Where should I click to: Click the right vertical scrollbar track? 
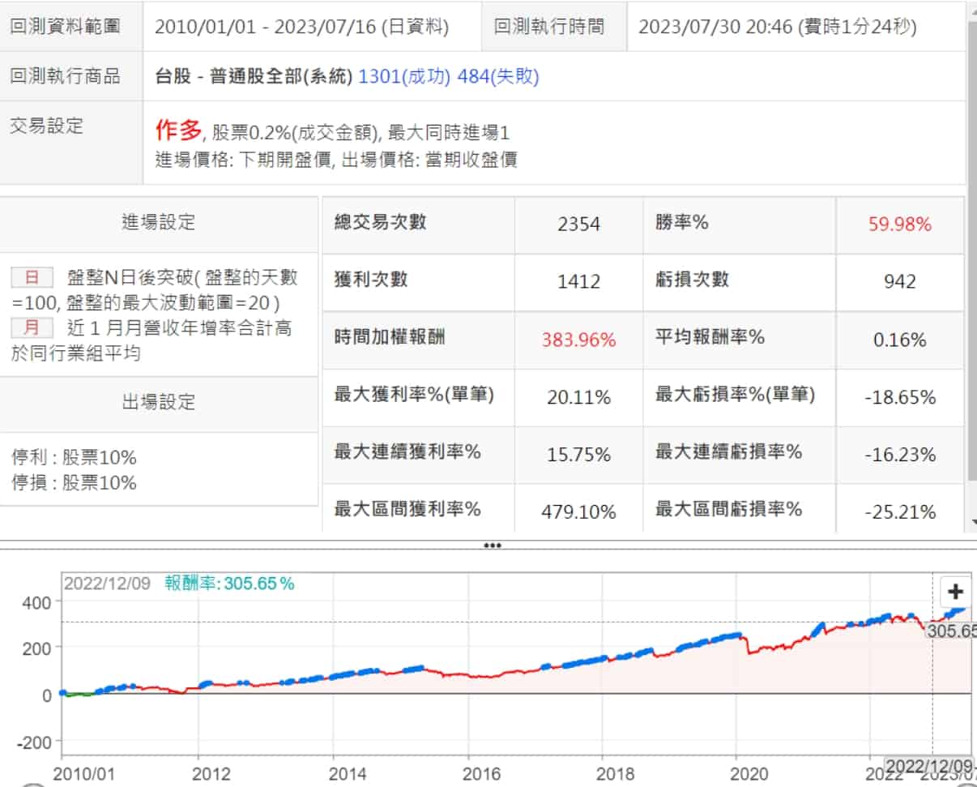972,243
